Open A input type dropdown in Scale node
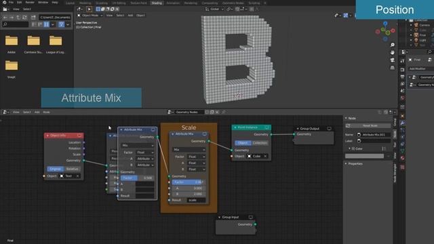This screenshot has height=244, width=434. tap(196, 163)
